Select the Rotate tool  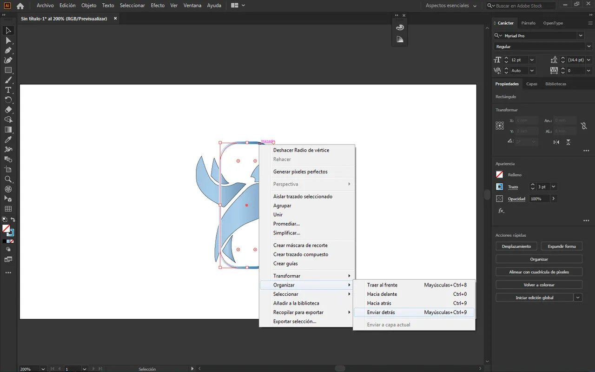pos(8,100)
